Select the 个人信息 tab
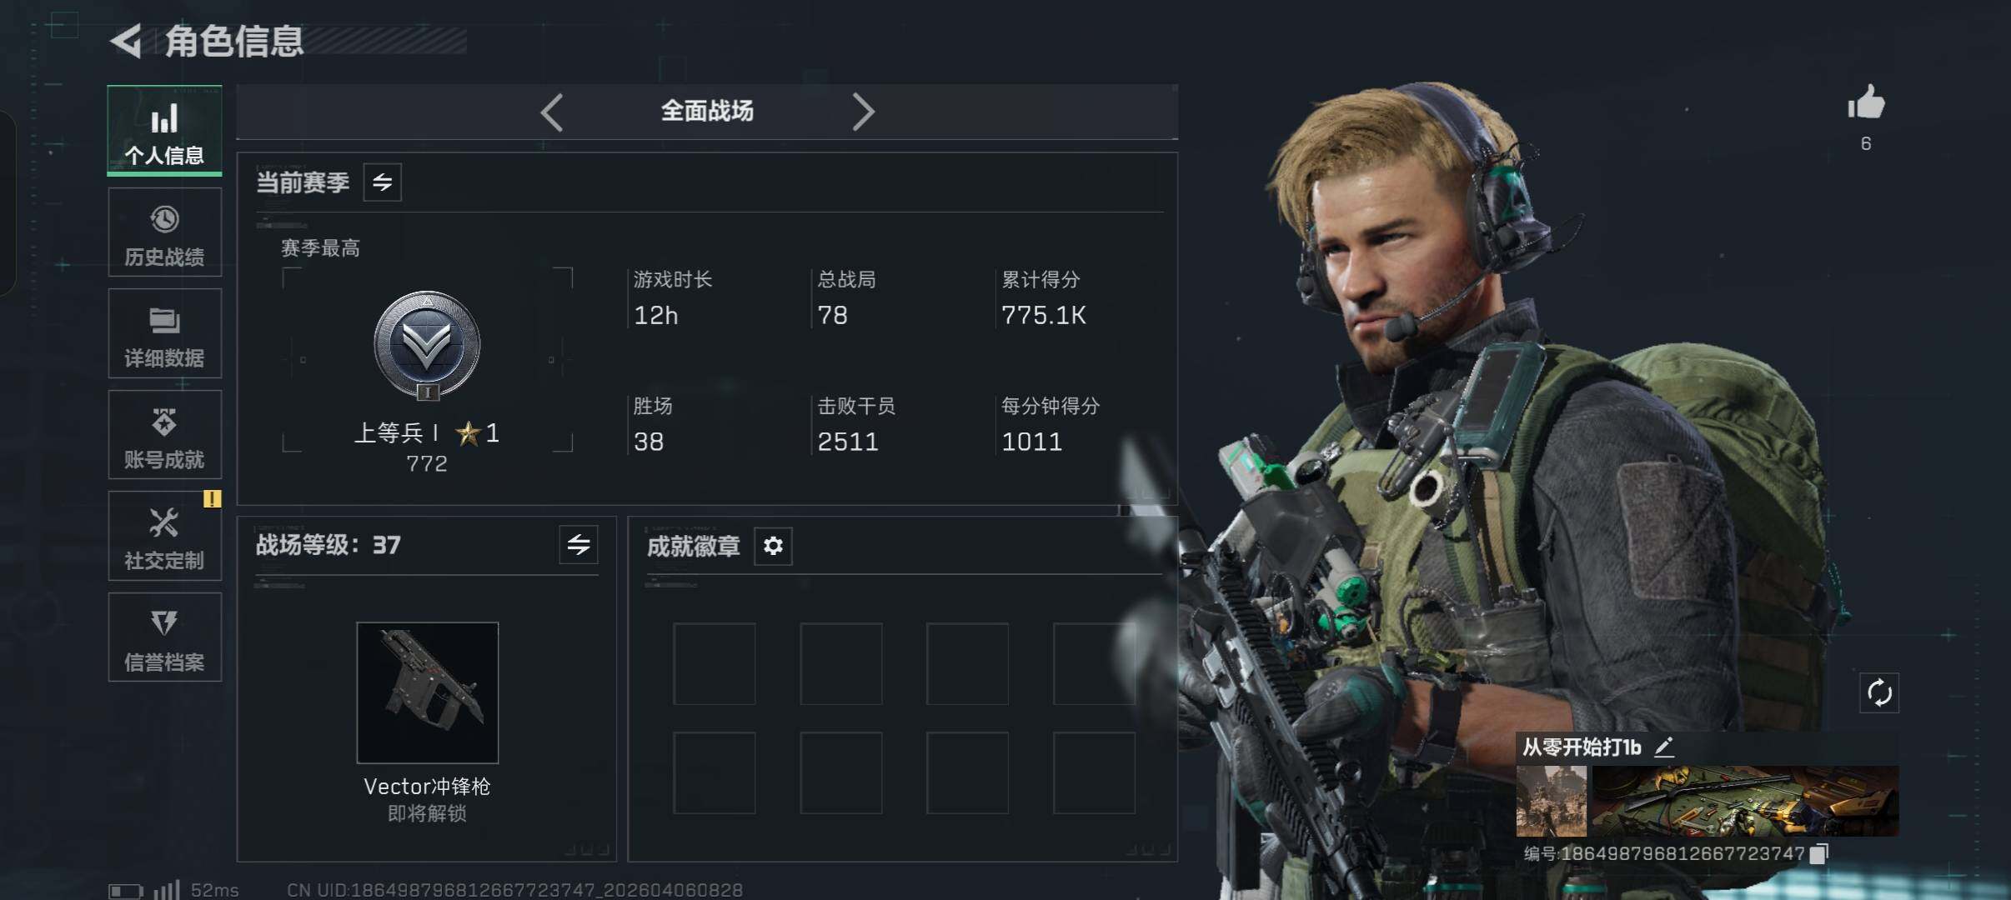Screen dimensions: 2011x900 coord(165,130)
